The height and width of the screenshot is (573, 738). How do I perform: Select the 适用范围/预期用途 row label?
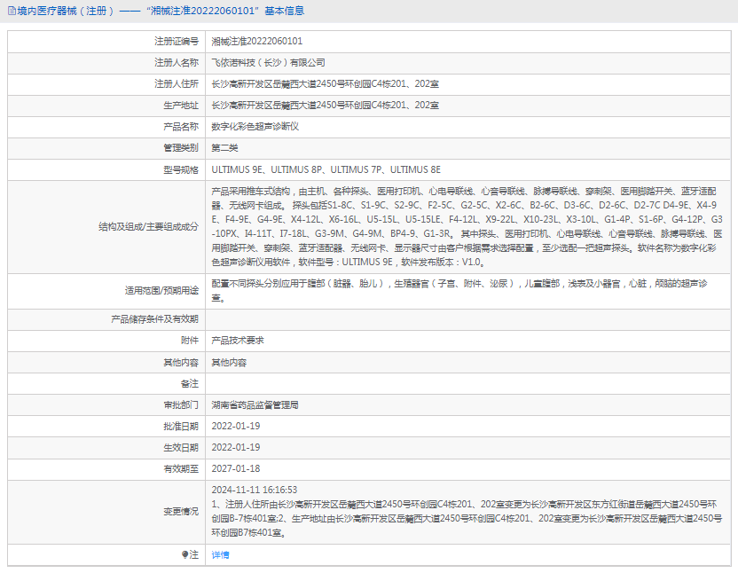(162, 291)
